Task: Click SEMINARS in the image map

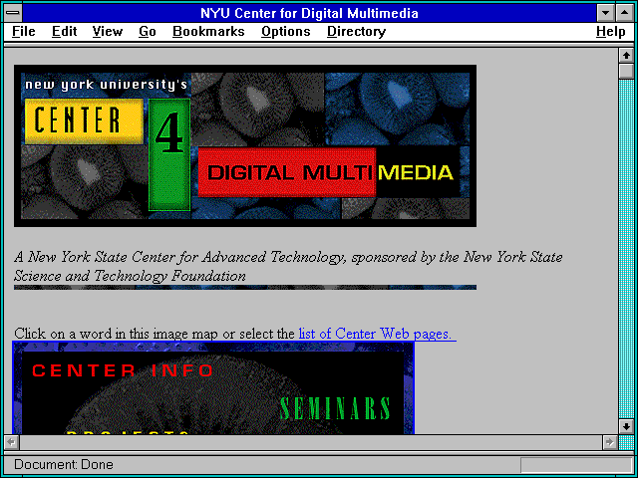Action: click(335, 408)
